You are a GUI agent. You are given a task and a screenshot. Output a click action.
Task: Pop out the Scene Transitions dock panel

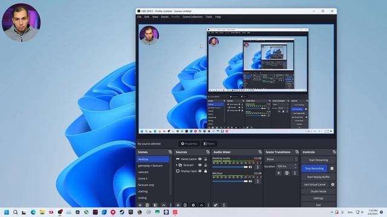pyautogui.click(x=297, y=152)
